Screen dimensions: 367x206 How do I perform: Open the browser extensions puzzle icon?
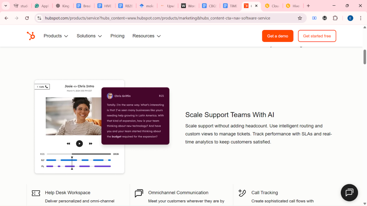click(x=335, y=18)
